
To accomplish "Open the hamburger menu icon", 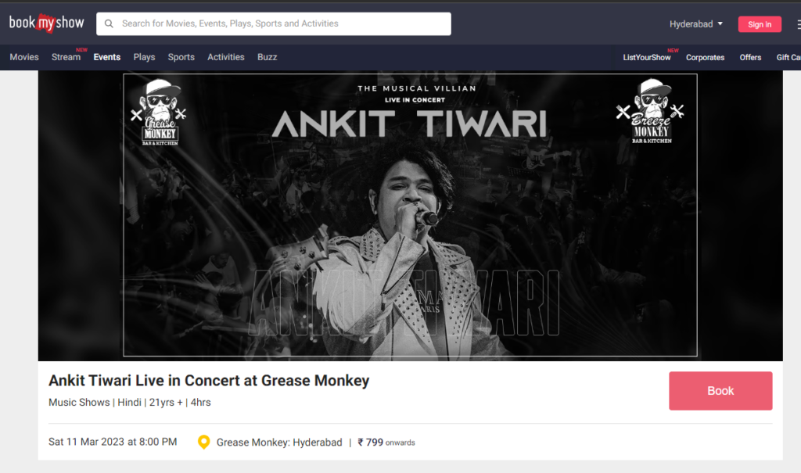I will (x=798, y=24).
